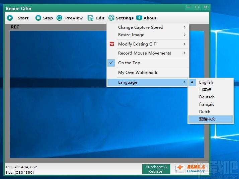Click the Settings gear icon
The image size is (239, 179).
pyautogui.click(x=111, y=18)
